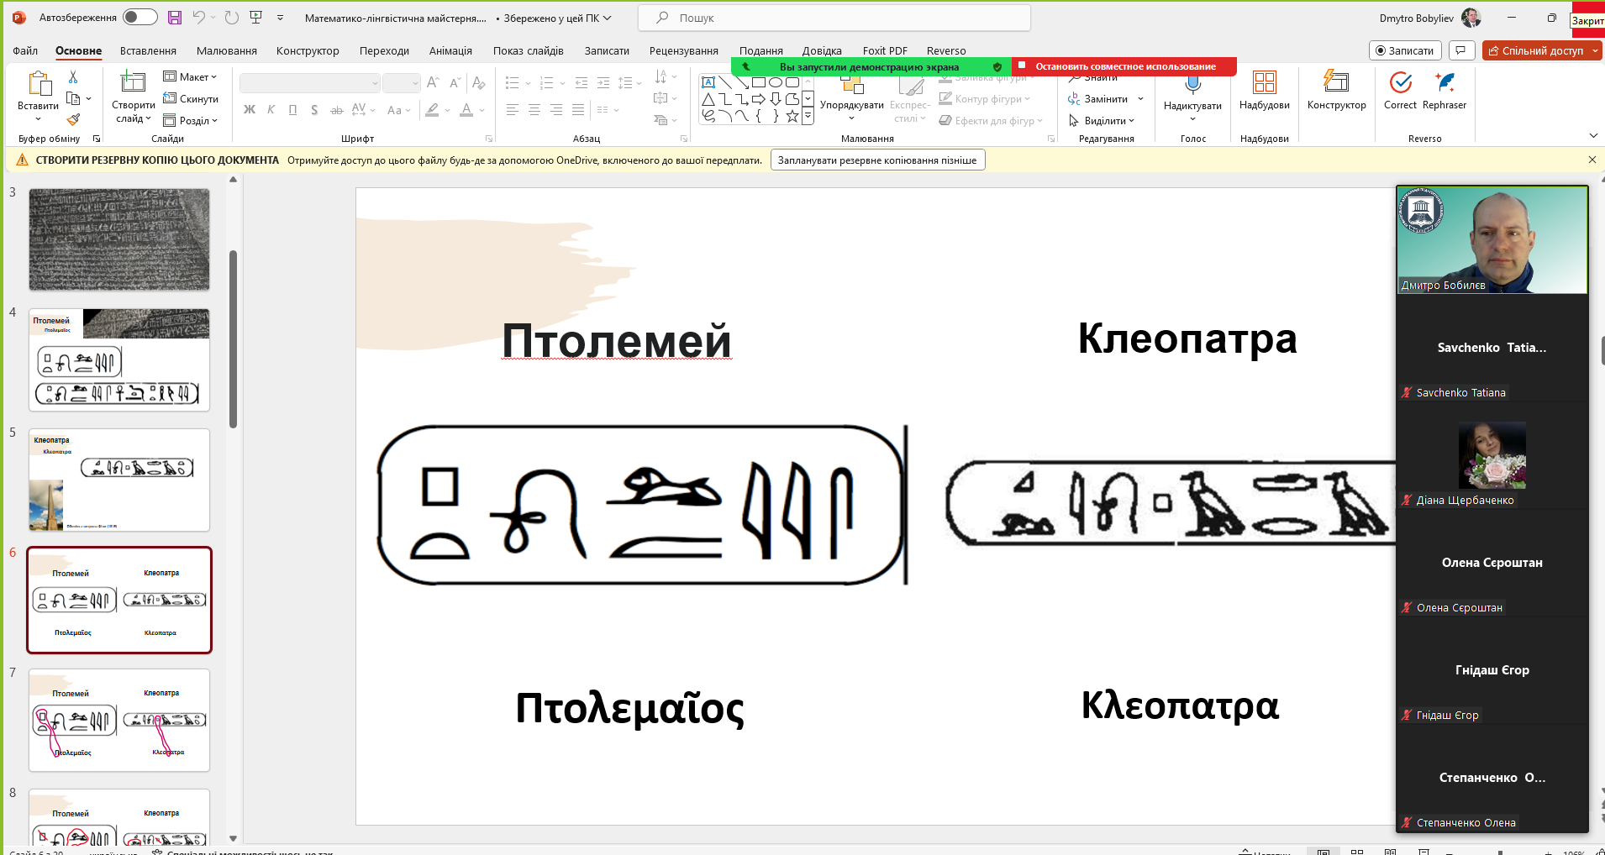Image resolution: width=1605 pixels, height=855 pixels.
Task: Select the isosceles triangle shape
Action: click(708, 99)
